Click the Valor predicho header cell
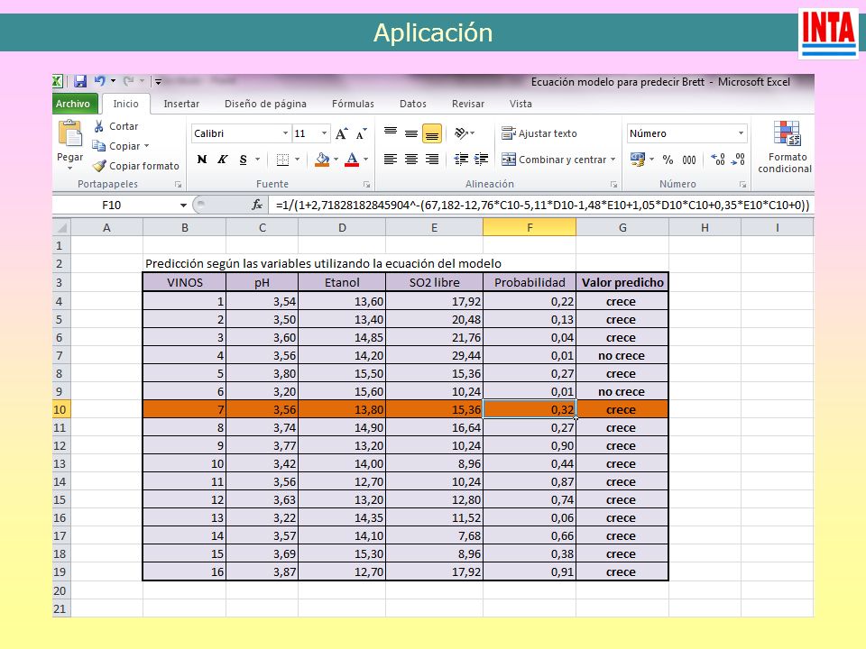 pos(622,282)
